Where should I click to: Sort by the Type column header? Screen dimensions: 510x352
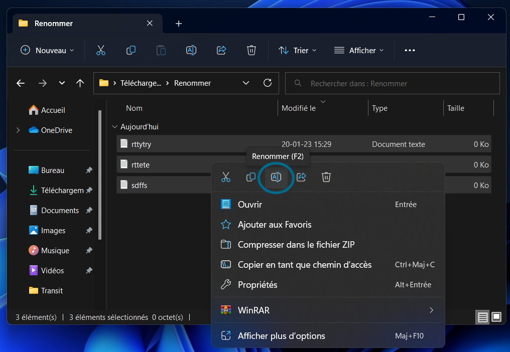click(379, 108)
